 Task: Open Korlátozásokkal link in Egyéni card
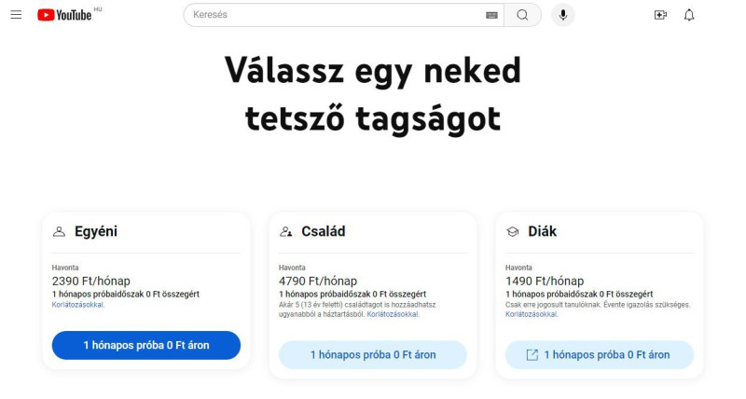[x=78, y=304]
